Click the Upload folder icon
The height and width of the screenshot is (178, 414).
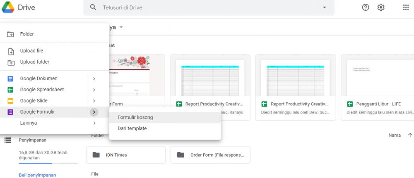tap(11, 62)
